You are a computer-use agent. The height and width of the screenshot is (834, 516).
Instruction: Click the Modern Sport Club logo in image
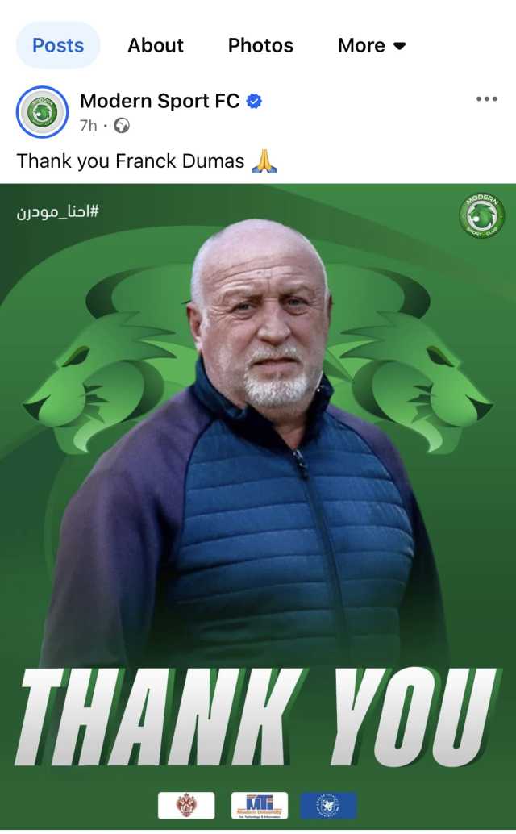[x=481, y=215]
